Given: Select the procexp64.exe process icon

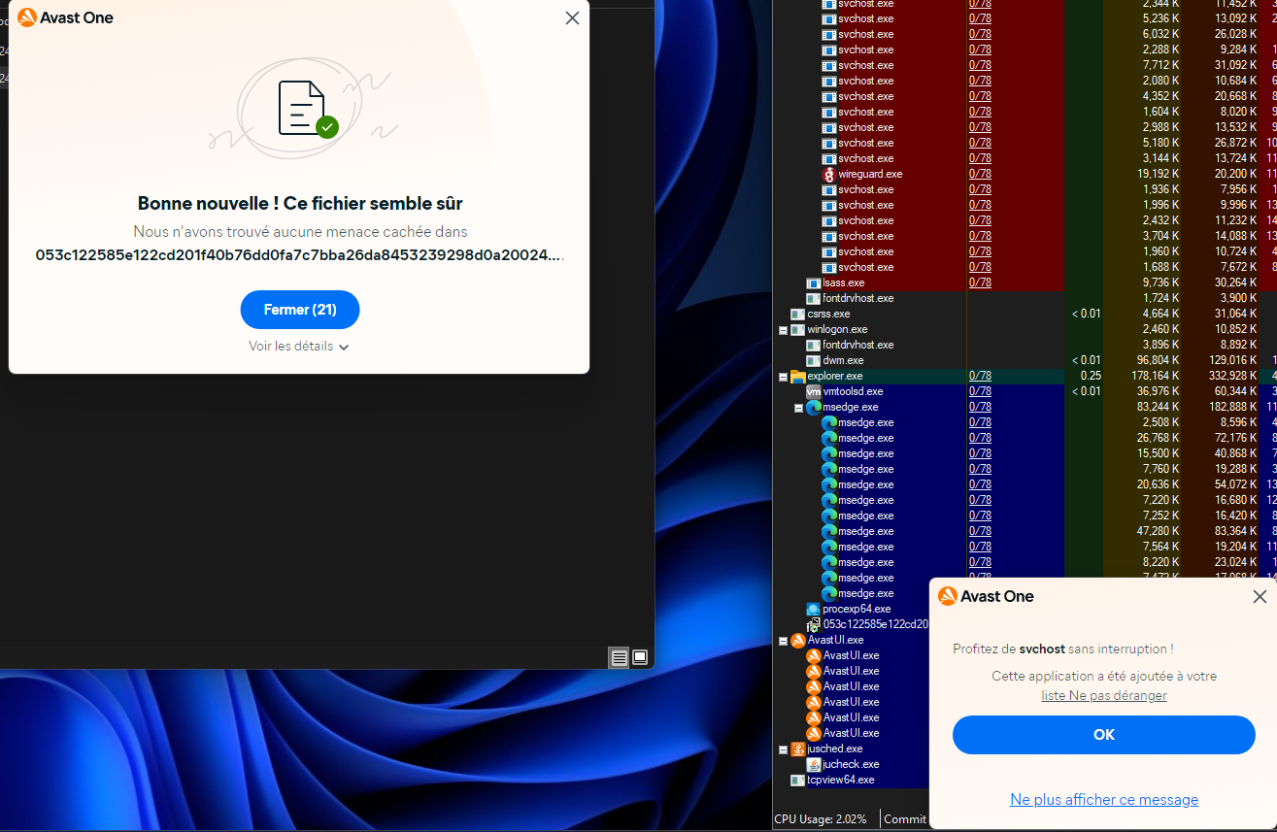Looking at the screenshot, I should click(x=814, y=609).
